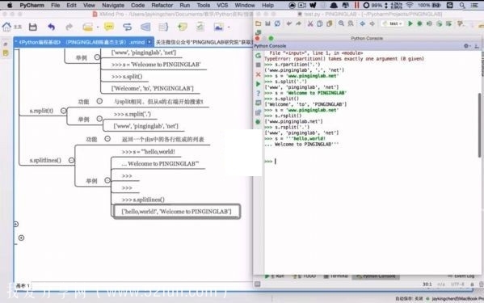This screenshot has height=303, width=484.
Task: Select the "['hello,world!', 'Welcome to PINGINGLAB']" topic
Action: [176, 212]
